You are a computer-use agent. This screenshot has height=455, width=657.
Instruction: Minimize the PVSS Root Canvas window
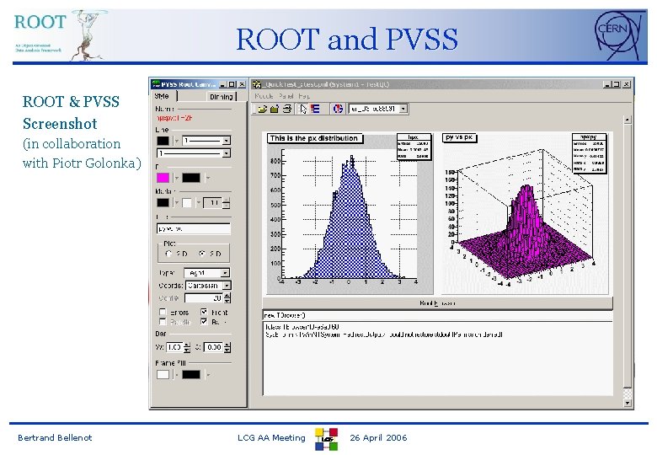pos(223,84)
